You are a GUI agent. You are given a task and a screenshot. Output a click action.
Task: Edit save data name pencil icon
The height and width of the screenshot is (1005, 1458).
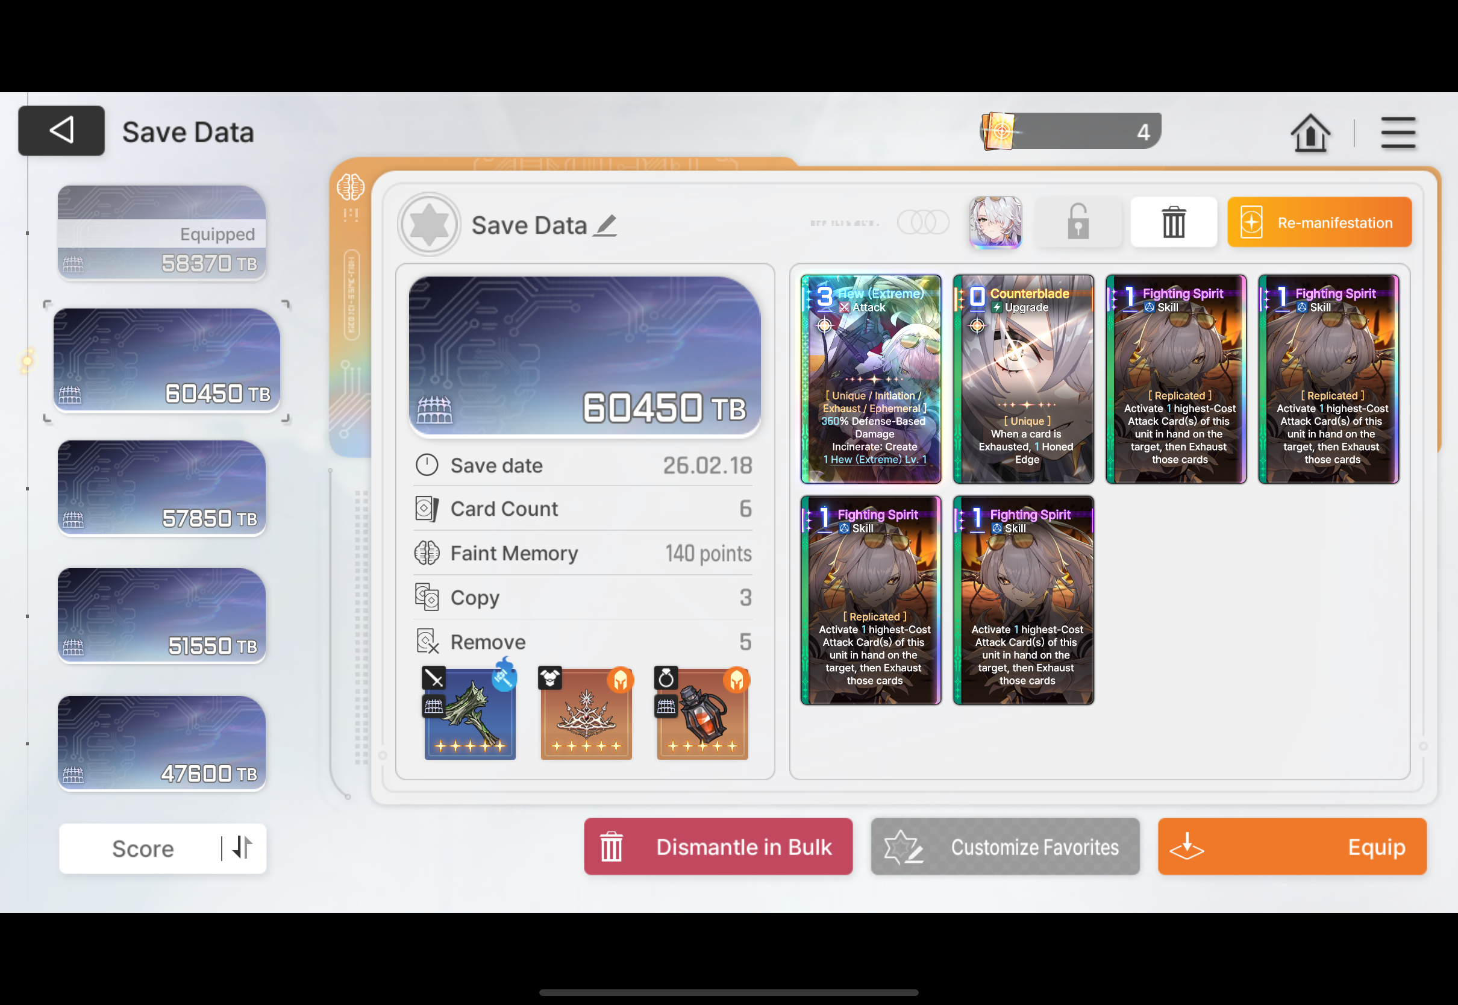tap(606, 225)
